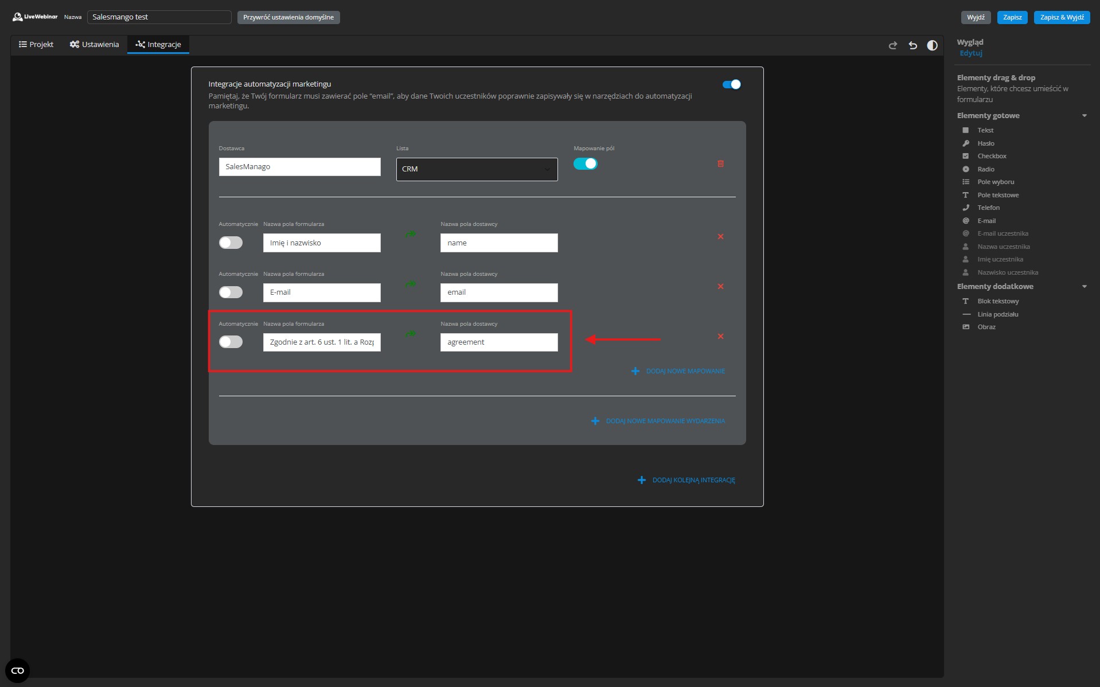The width and height of the screenshot is (1100, 687).
Task: Enable Automatycznie for the E-mail mapping
Action: tap(231, 292)
